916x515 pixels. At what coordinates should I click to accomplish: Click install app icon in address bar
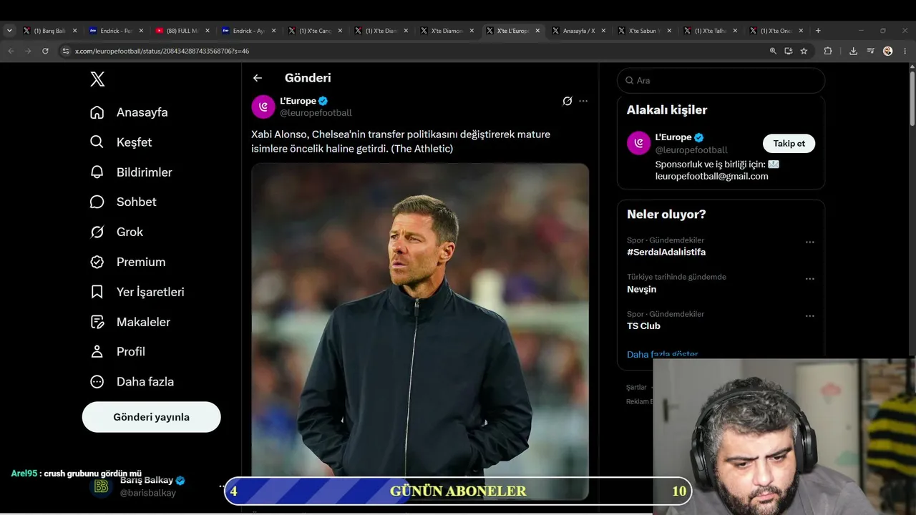point(789,51)
